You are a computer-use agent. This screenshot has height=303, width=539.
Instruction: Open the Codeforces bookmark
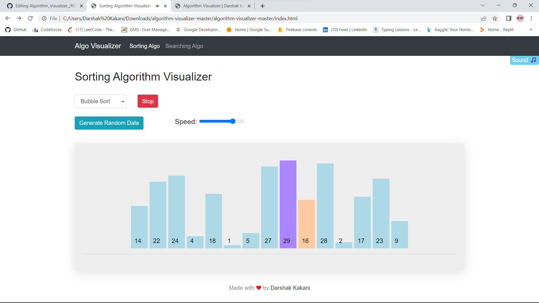(x=47, y=29)
